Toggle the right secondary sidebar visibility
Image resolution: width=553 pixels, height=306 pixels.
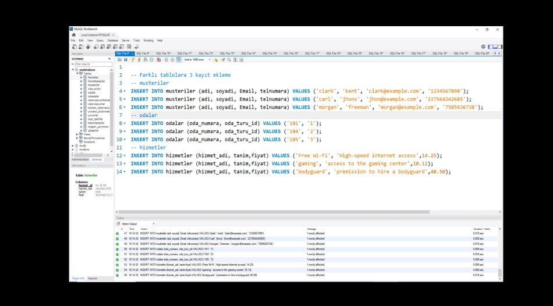coord(499,47)
